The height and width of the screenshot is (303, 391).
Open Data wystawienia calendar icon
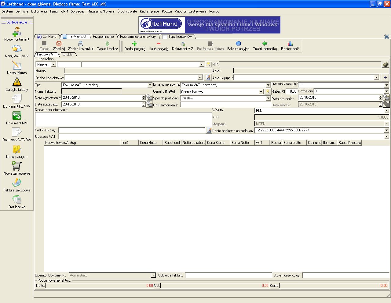click(x=149, y=98)
